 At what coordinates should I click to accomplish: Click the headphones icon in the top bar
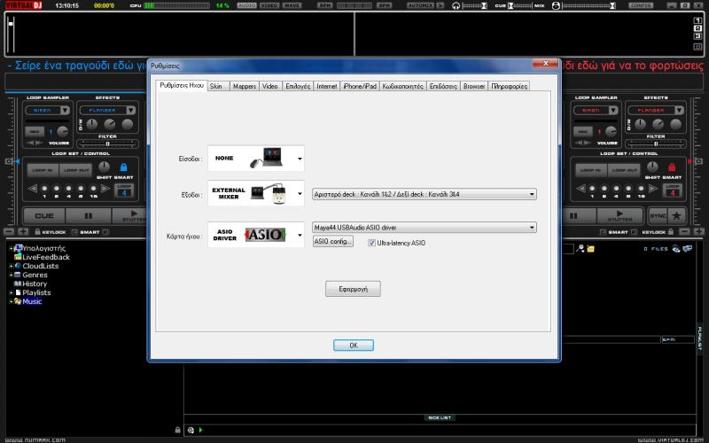click(x=456, y=5)
